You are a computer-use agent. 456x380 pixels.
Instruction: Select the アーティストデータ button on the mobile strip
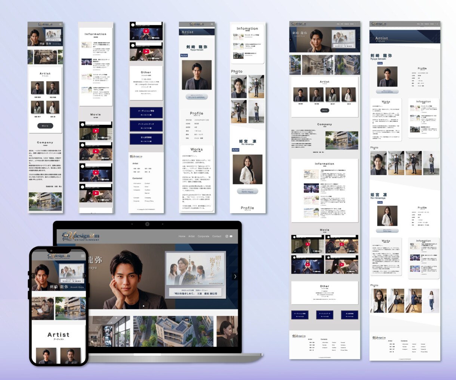tap(146, 126)
